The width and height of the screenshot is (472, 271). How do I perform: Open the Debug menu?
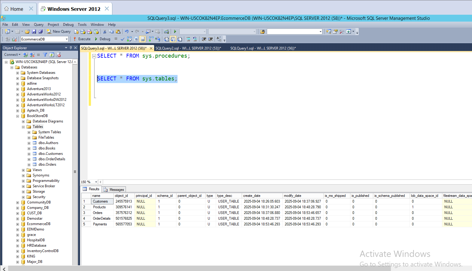[68, 25]
